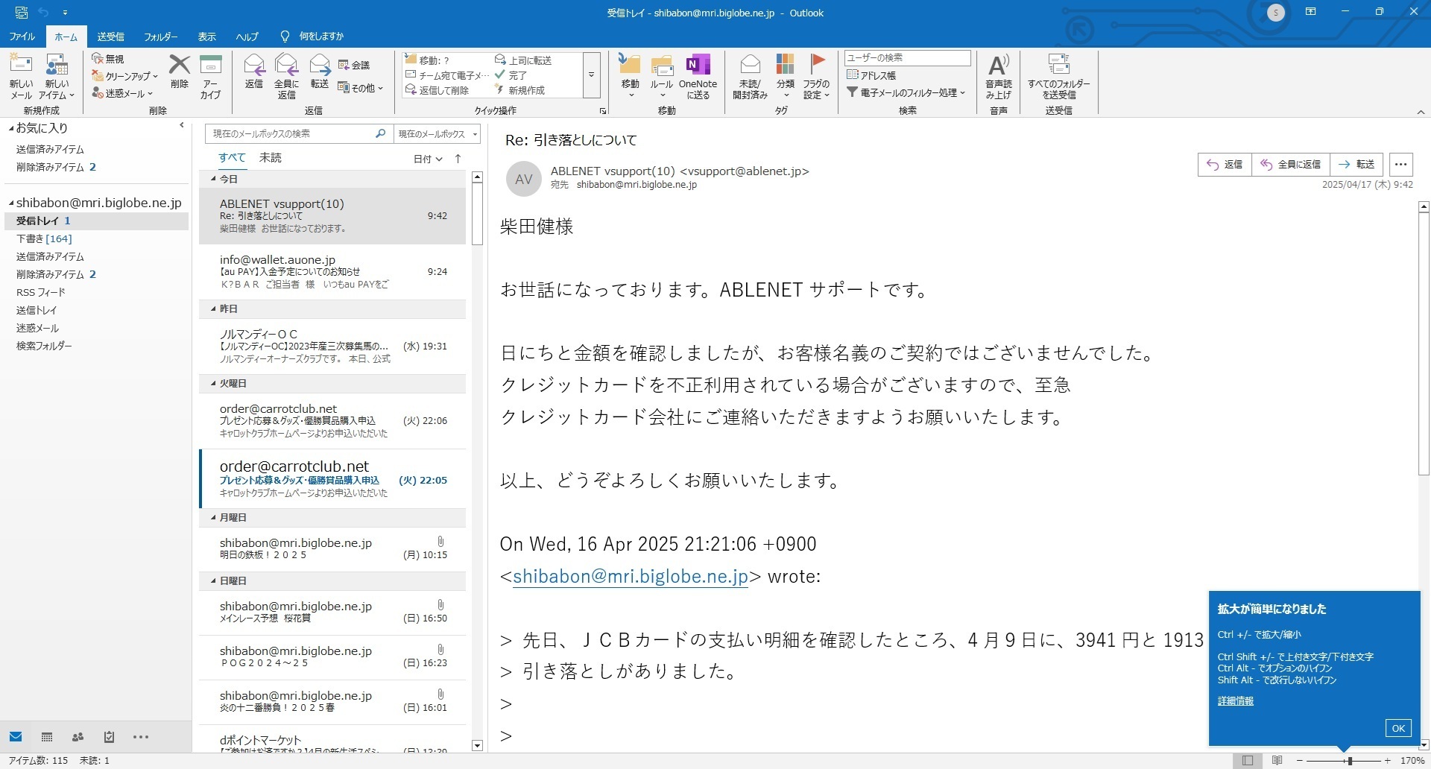
Task: Click the zoom-in plus button
Action: point(1388,761)
